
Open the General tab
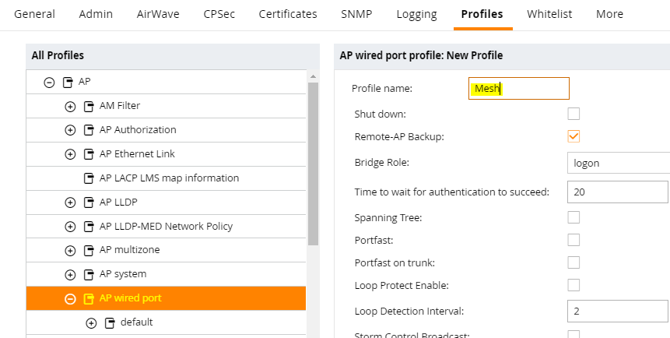34,14
